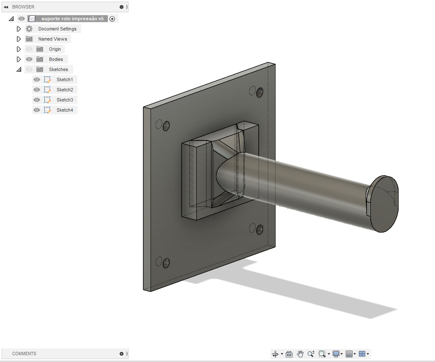Click the Named Views label
435x362 pixels.
click(x=53, y=39)
